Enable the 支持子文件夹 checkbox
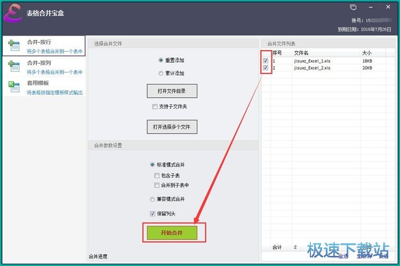The height and width of the screenshot is (266, 400). (x=155, y=106)
